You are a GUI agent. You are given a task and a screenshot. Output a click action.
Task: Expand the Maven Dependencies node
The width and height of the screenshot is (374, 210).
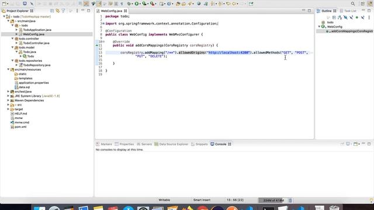click(8, 100)
